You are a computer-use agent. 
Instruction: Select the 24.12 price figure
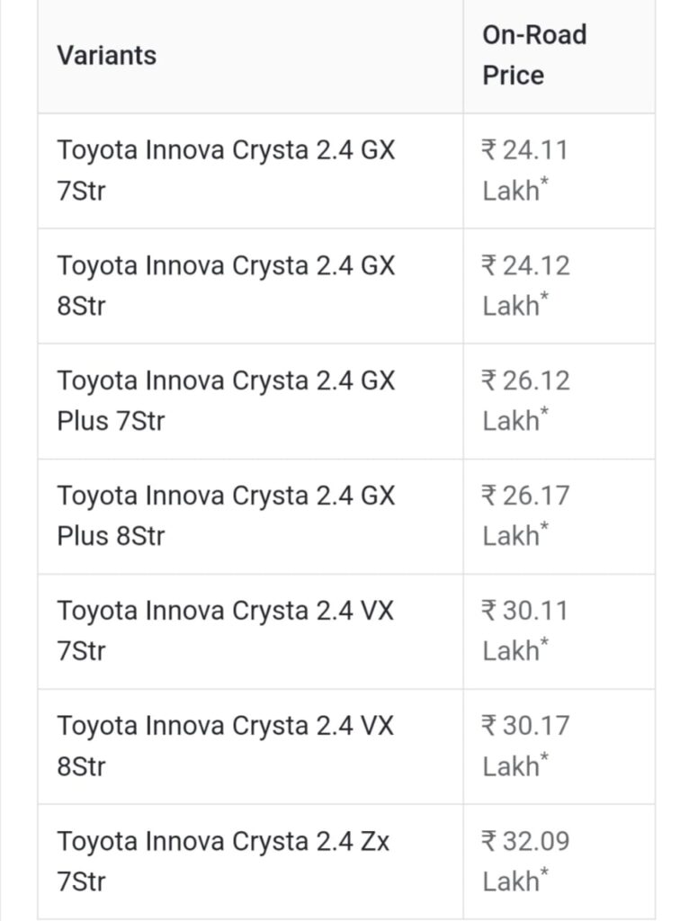(536, 265)
